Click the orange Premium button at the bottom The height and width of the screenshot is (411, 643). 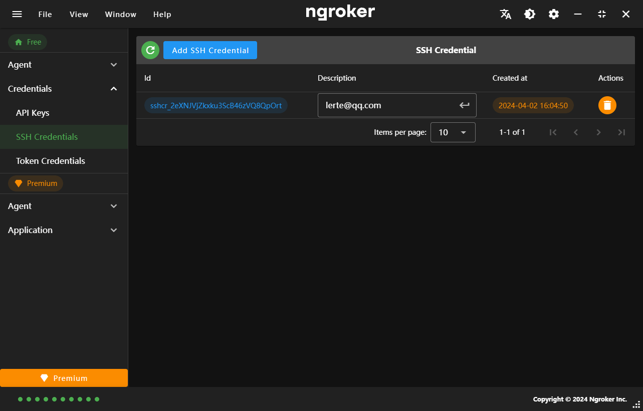click(x=64, y=378)
